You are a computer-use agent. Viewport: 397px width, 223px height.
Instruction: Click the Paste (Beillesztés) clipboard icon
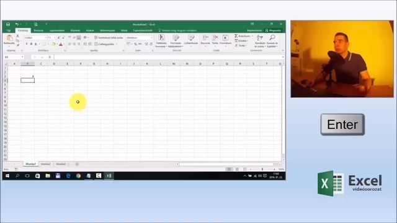(9, 38)
